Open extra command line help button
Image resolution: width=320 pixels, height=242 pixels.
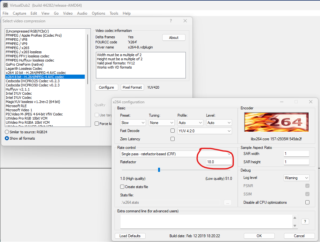tap(305, 222)
